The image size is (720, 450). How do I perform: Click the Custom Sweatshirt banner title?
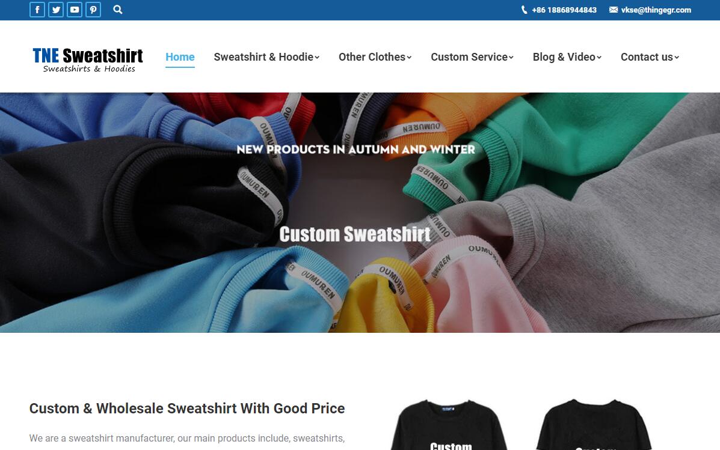click(355, 234)
